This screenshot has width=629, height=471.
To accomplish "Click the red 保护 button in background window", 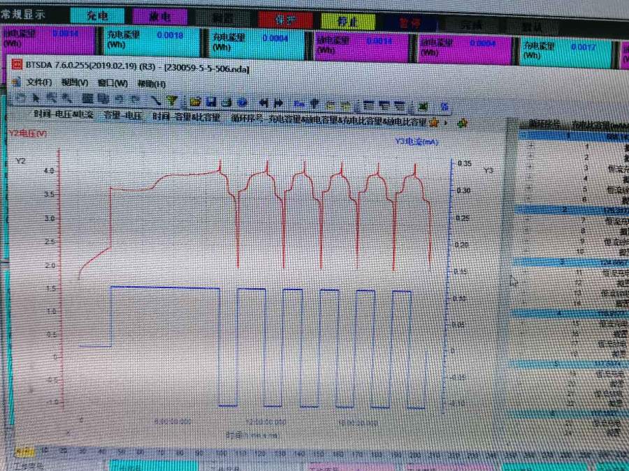I will pos(285,20).
